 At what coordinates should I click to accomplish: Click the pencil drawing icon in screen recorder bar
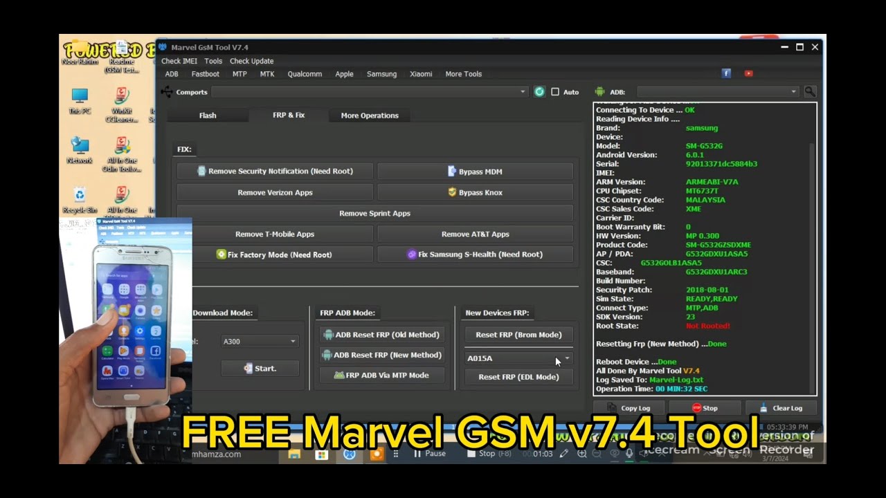[x=563, y=454]
